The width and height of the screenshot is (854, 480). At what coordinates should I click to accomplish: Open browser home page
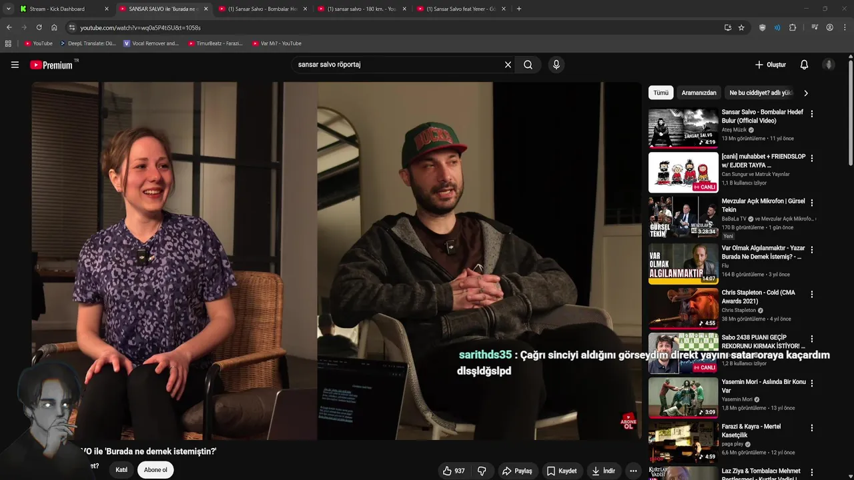(54, 27)
